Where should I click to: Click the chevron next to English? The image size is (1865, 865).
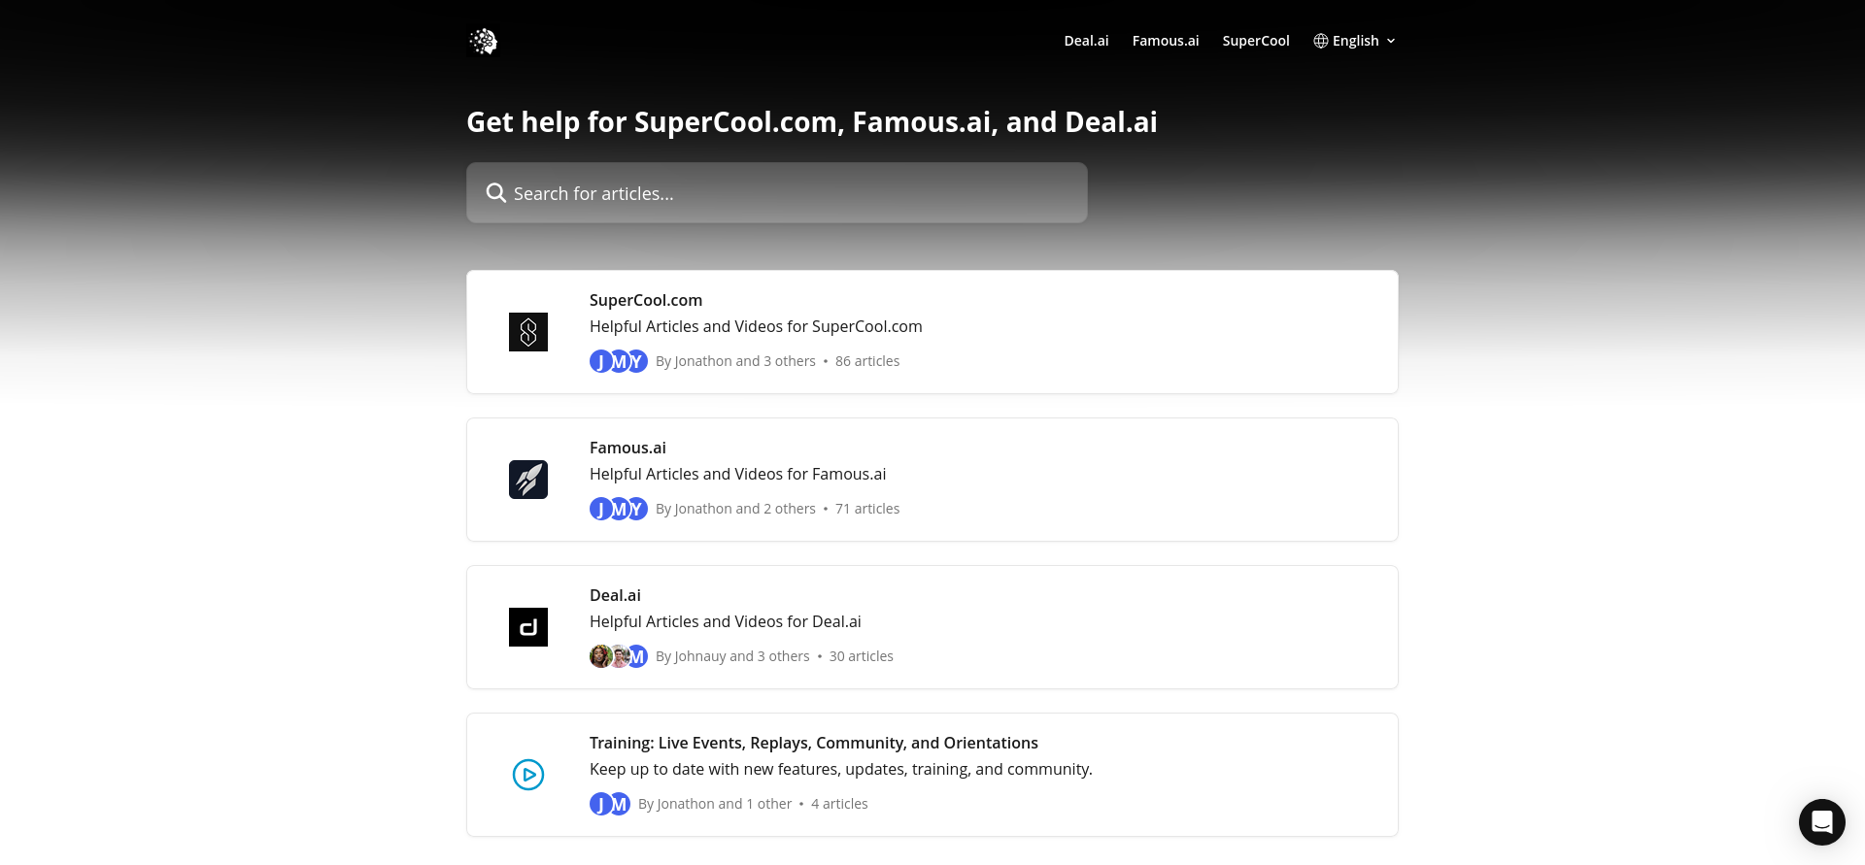coord(1391,41)
